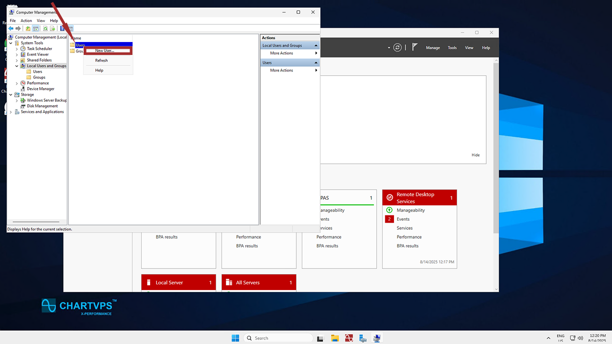Click the Refresh icon in Computer Management toolbar

pos(45,29)
